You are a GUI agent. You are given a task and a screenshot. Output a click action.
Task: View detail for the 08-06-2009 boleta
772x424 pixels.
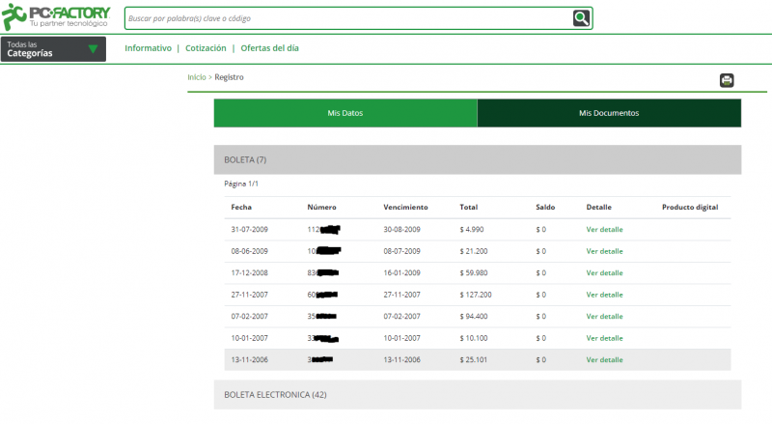(604, 251)
